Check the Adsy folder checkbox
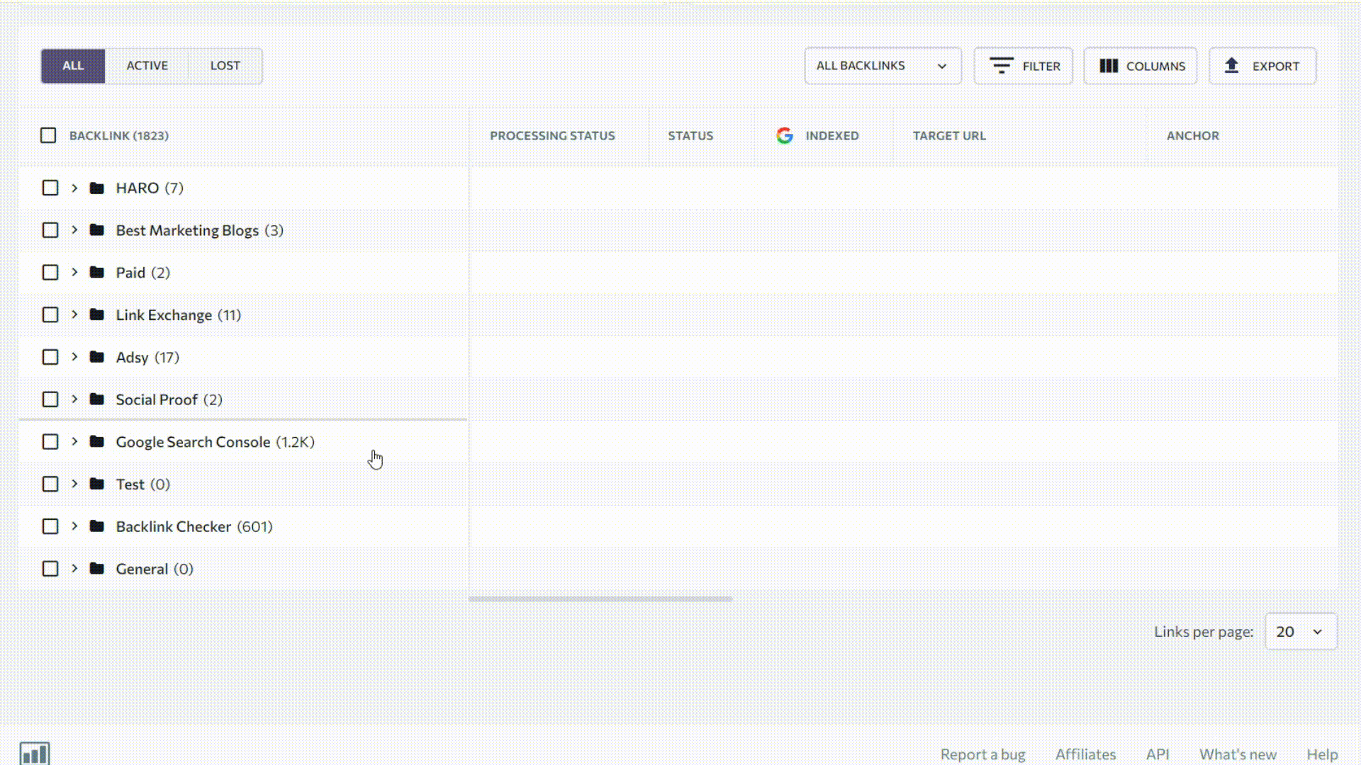Screen dimensions: 1361x765 pos(50,357)
